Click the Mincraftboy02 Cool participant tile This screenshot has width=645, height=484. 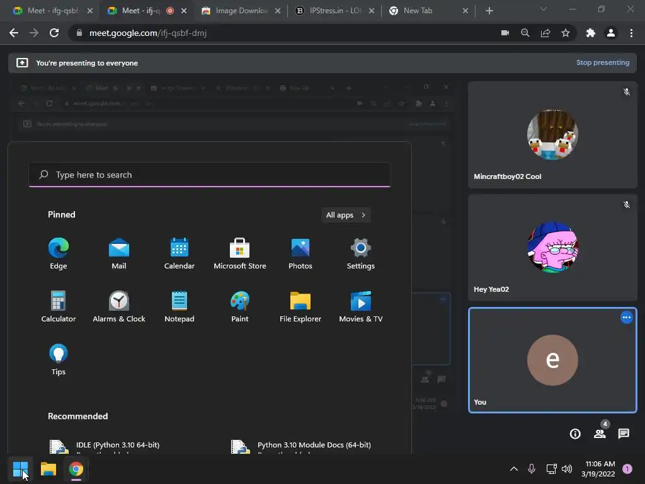click(x=552, y=135)
